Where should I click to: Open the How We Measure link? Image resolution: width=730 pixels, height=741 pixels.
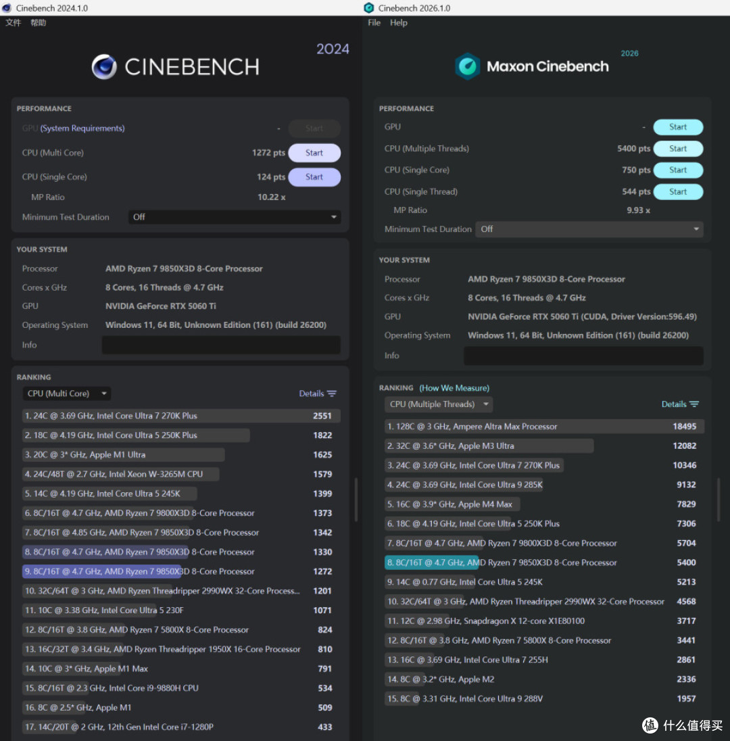[x=454, y=388]
